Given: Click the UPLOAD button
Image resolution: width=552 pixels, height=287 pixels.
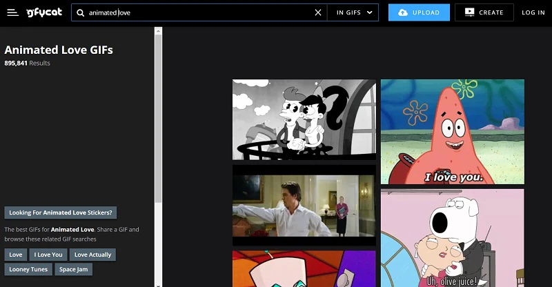Looking at the screenshot, I should click(419, 12).
